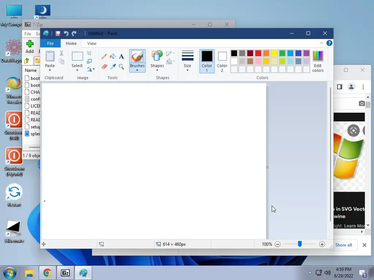Click the Edit colors rainbow icon
Viewport: 374px width, 280px height.
318,56
